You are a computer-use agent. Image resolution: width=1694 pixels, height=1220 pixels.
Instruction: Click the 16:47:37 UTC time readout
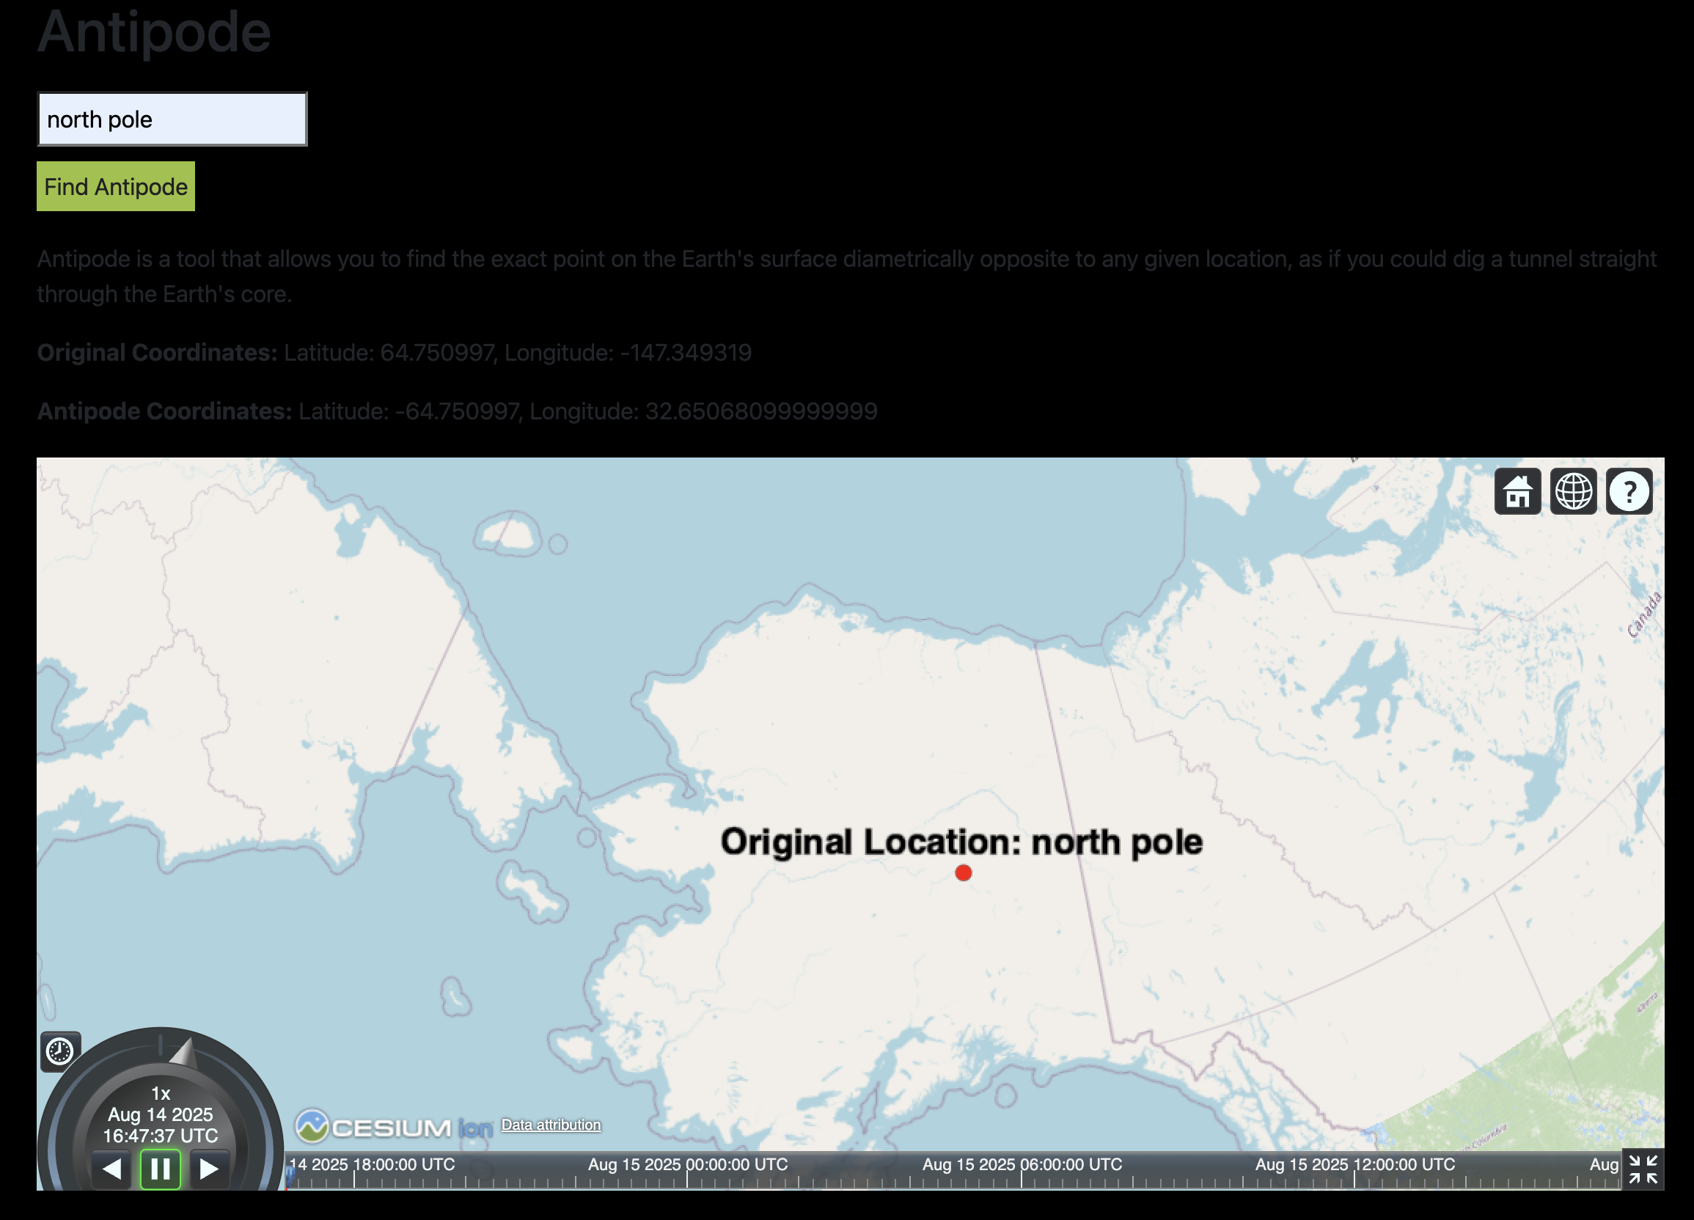[x=161, y=1136]
